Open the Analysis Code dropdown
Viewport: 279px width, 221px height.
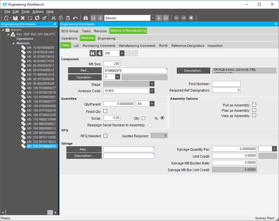tap(152, 91)
